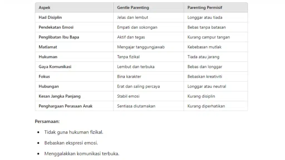The image size is (285, 160).
Task: Click the Persamaan heading
Action: click(47, 121)
